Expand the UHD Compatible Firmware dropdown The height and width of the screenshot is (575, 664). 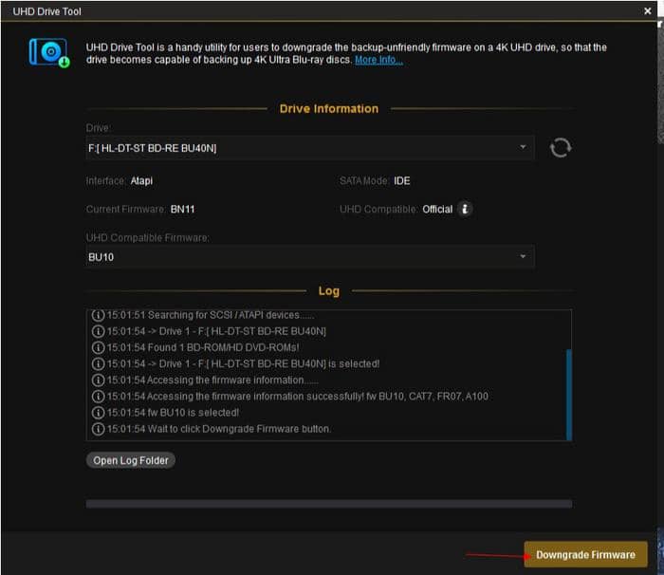coord(309,257)
